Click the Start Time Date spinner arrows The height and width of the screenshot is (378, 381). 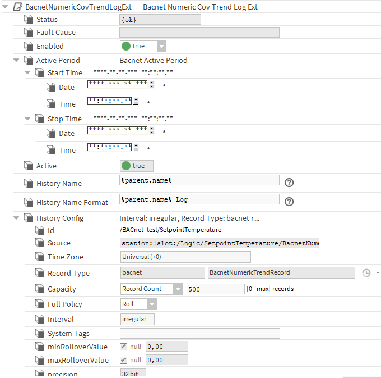151,85
